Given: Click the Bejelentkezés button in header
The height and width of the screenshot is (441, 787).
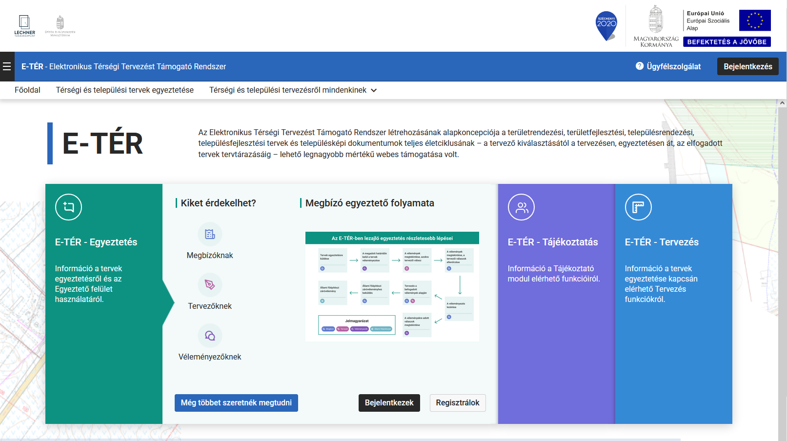Looking at the screenshot, I should pos(747,66).
